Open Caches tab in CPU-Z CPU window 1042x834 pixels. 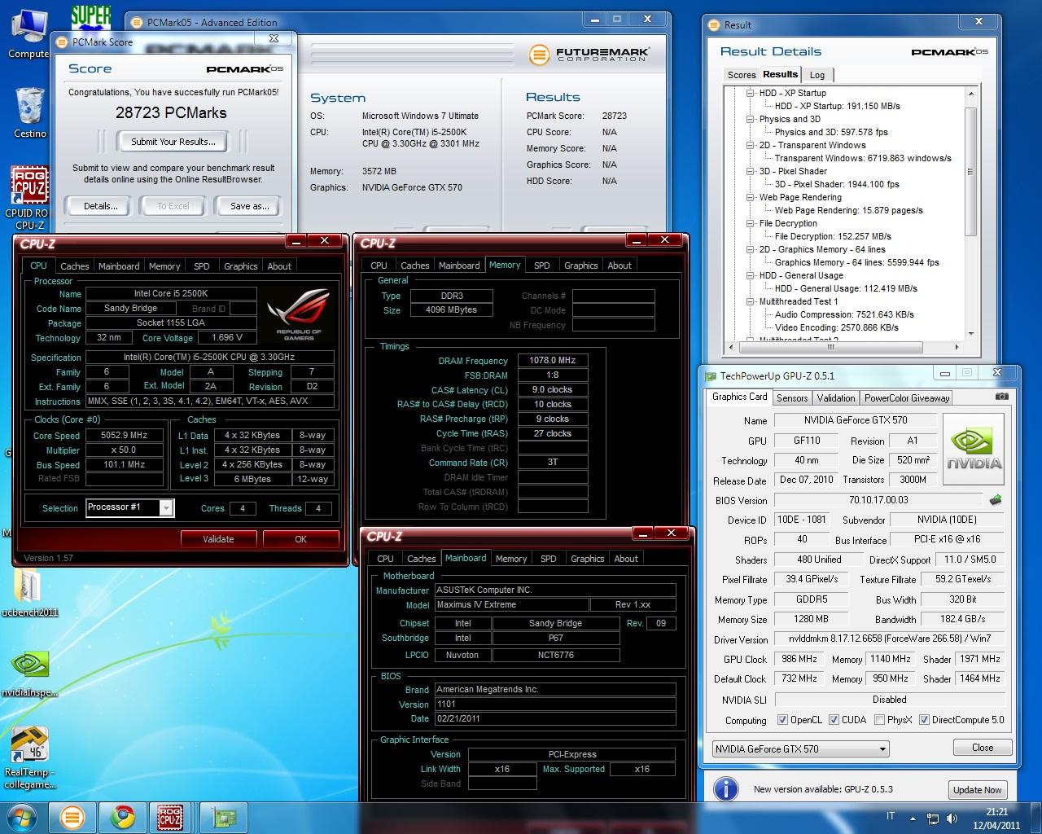click(x=75, y=266)
